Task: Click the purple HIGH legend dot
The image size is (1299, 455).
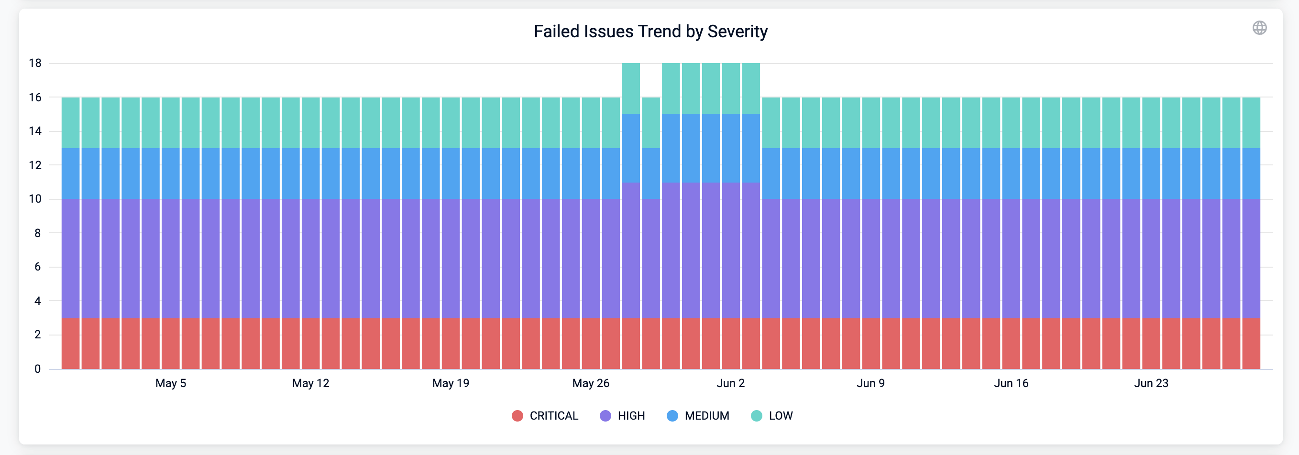Action: point(605,416)
